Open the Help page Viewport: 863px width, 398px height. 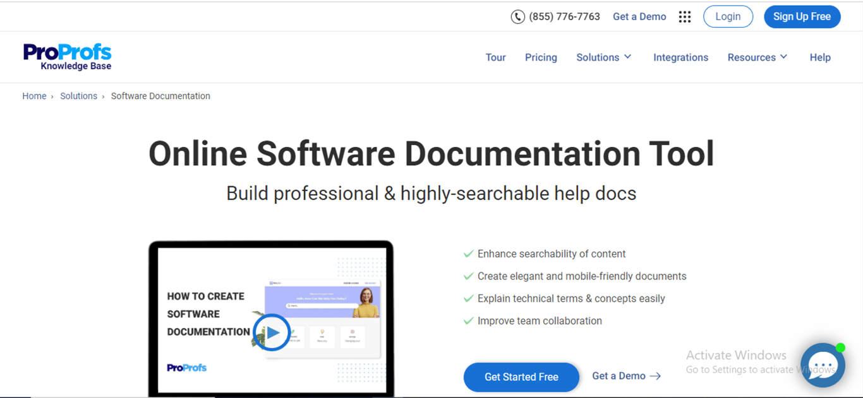tap(820, 57)
